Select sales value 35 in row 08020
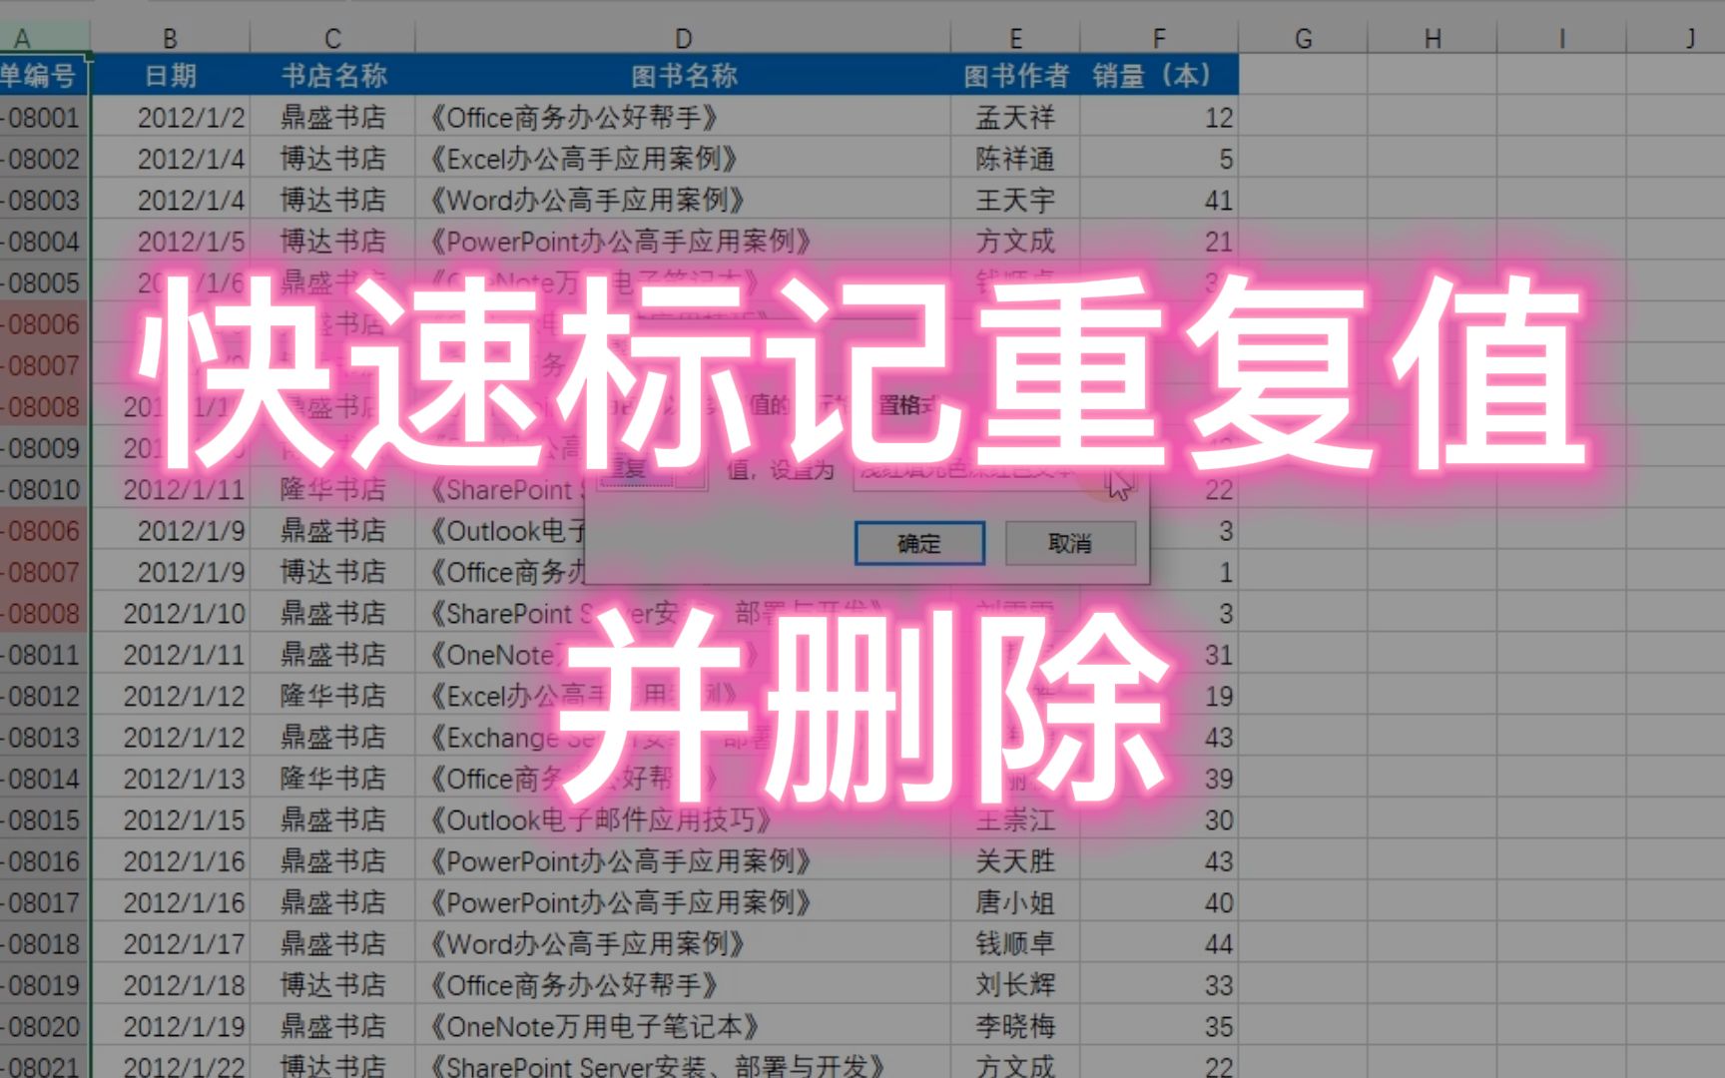The width and height of the screenshot is (1725, 1078). pos(1159,1026)
